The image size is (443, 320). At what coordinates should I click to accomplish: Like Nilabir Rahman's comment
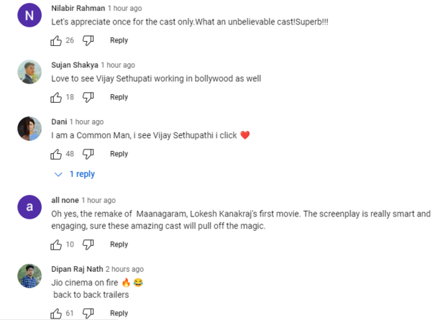[x=57, y=40]
